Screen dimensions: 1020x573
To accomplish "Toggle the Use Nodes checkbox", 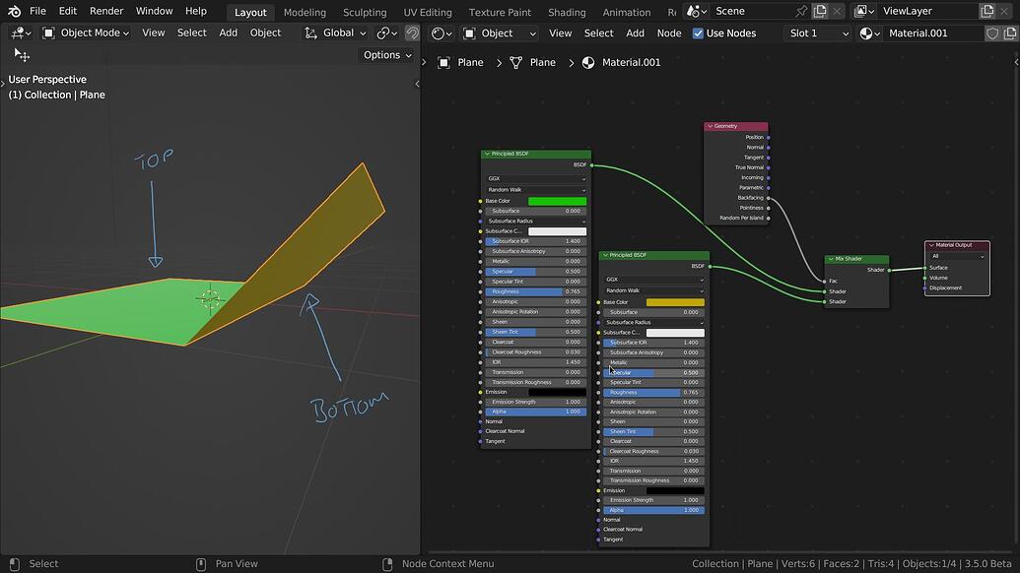I will pyautogui.click(x=698, y=33).
